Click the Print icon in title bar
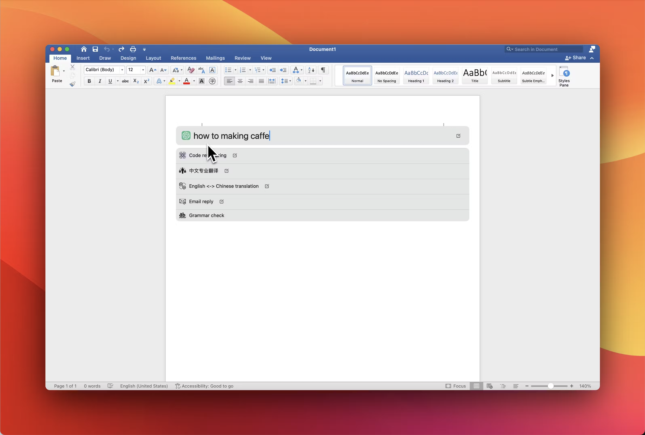This screenshot has width=645, height=435. pyautogui.click(x=133, y=49)
